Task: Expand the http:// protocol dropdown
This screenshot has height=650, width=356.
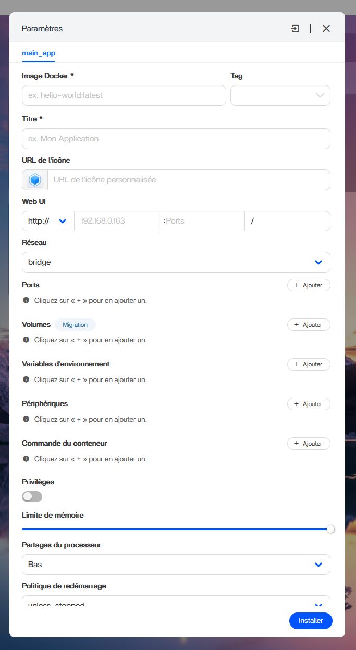Action: tap(48, 221)
